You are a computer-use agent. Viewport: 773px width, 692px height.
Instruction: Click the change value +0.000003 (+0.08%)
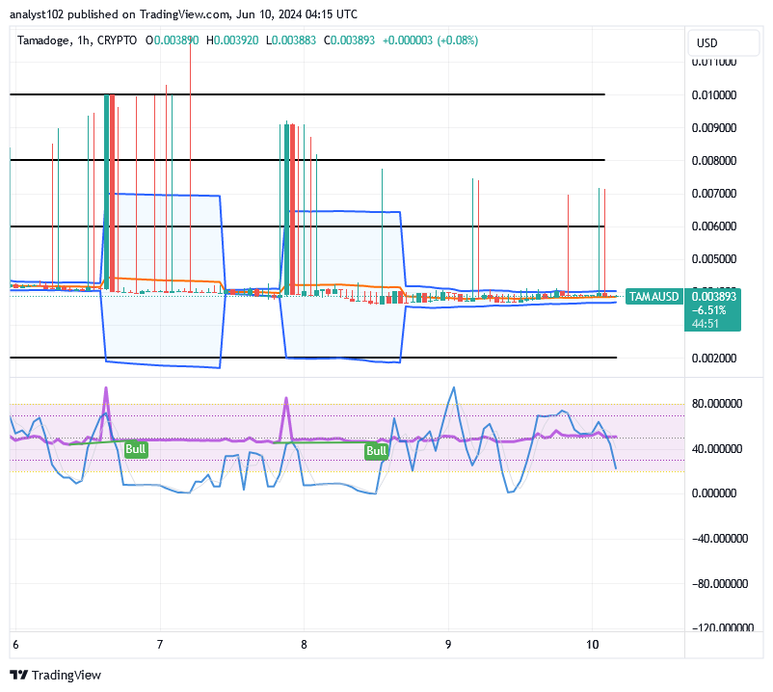pos(431,40)
